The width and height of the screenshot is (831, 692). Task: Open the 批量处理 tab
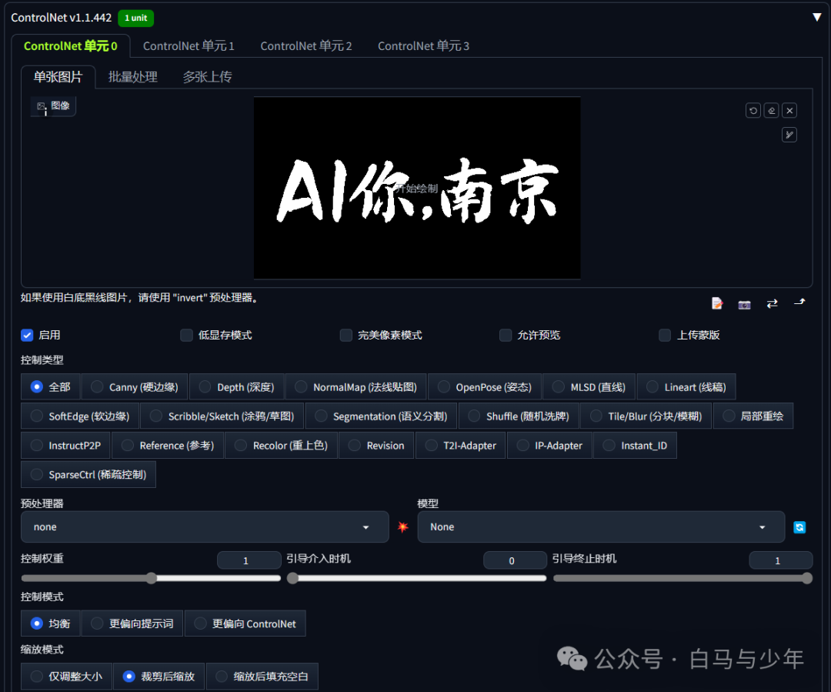tap(132, 76)
